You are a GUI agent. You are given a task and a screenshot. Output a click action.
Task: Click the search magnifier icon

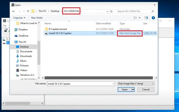point(152,11)
